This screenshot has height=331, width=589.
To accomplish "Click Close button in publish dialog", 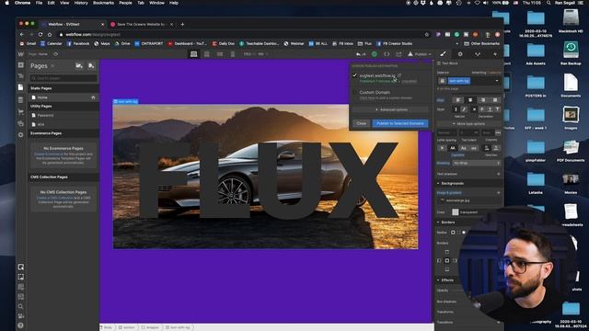I will [x=362, y=123].
